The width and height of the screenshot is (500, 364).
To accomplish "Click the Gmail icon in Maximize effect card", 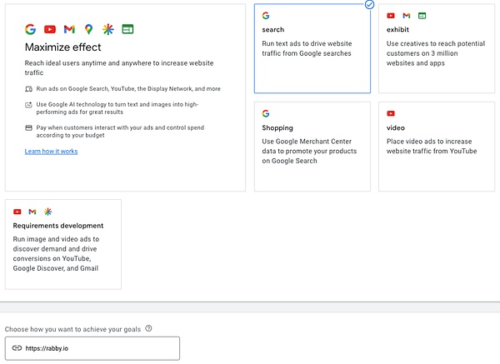I will tap(69, 29).
